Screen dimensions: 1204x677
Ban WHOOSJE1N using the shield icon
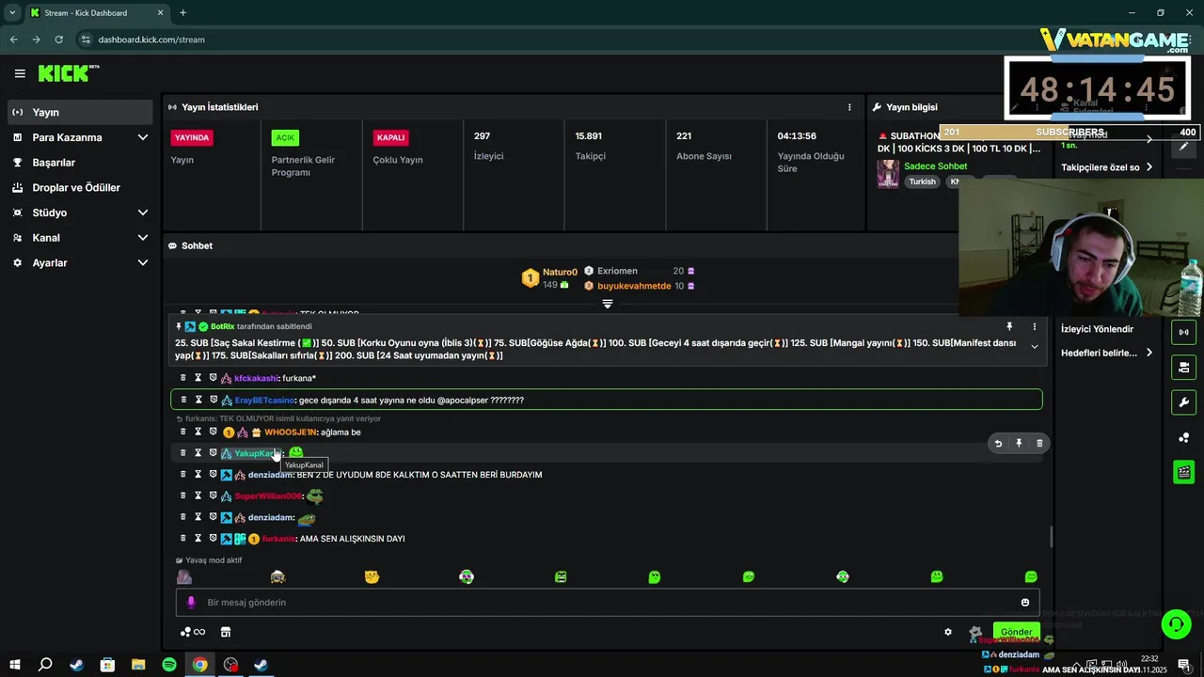(213, 432)
